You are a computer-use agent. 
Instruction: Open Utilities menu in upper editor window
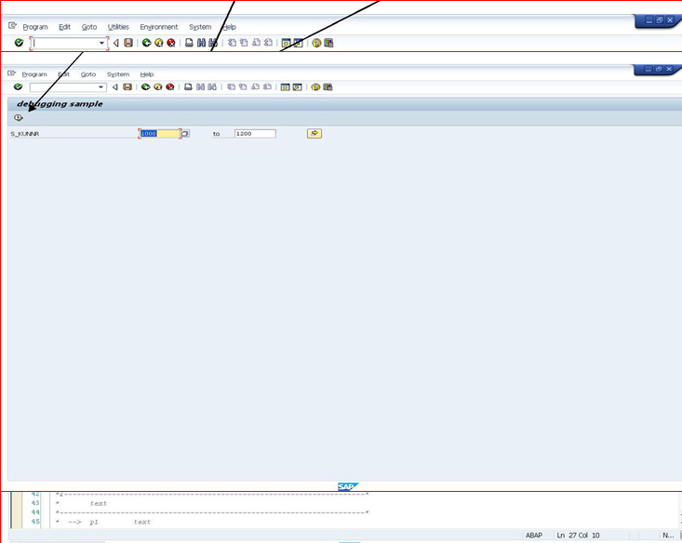pyautogui.click(x=118, y=27)
